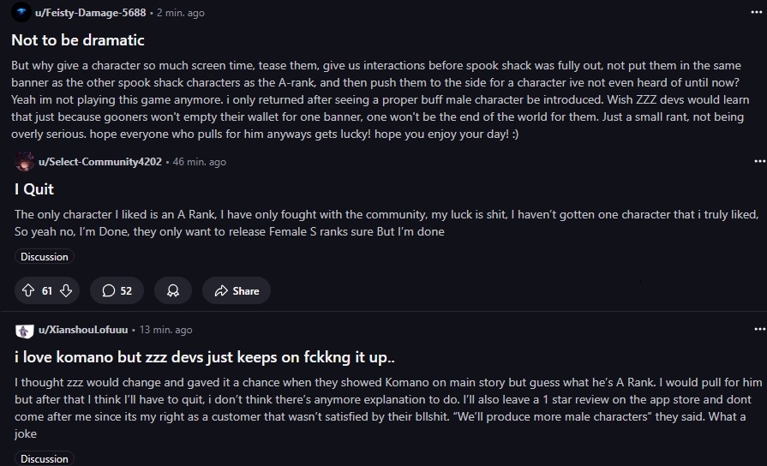Open the "I Quit" post title
The image size is (767, 466).
(34, 188)
